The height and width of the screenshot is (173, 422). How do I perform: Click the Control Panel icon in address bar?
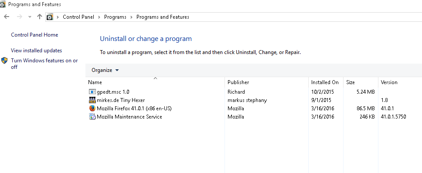pos(50,17)
